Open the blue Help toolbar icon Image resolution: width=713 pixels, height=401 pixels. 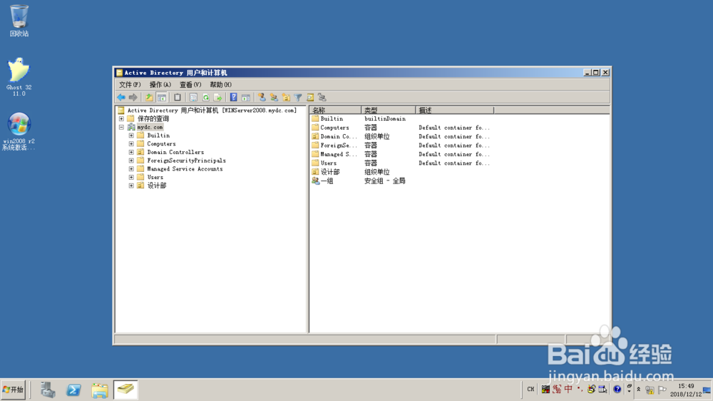234,98
